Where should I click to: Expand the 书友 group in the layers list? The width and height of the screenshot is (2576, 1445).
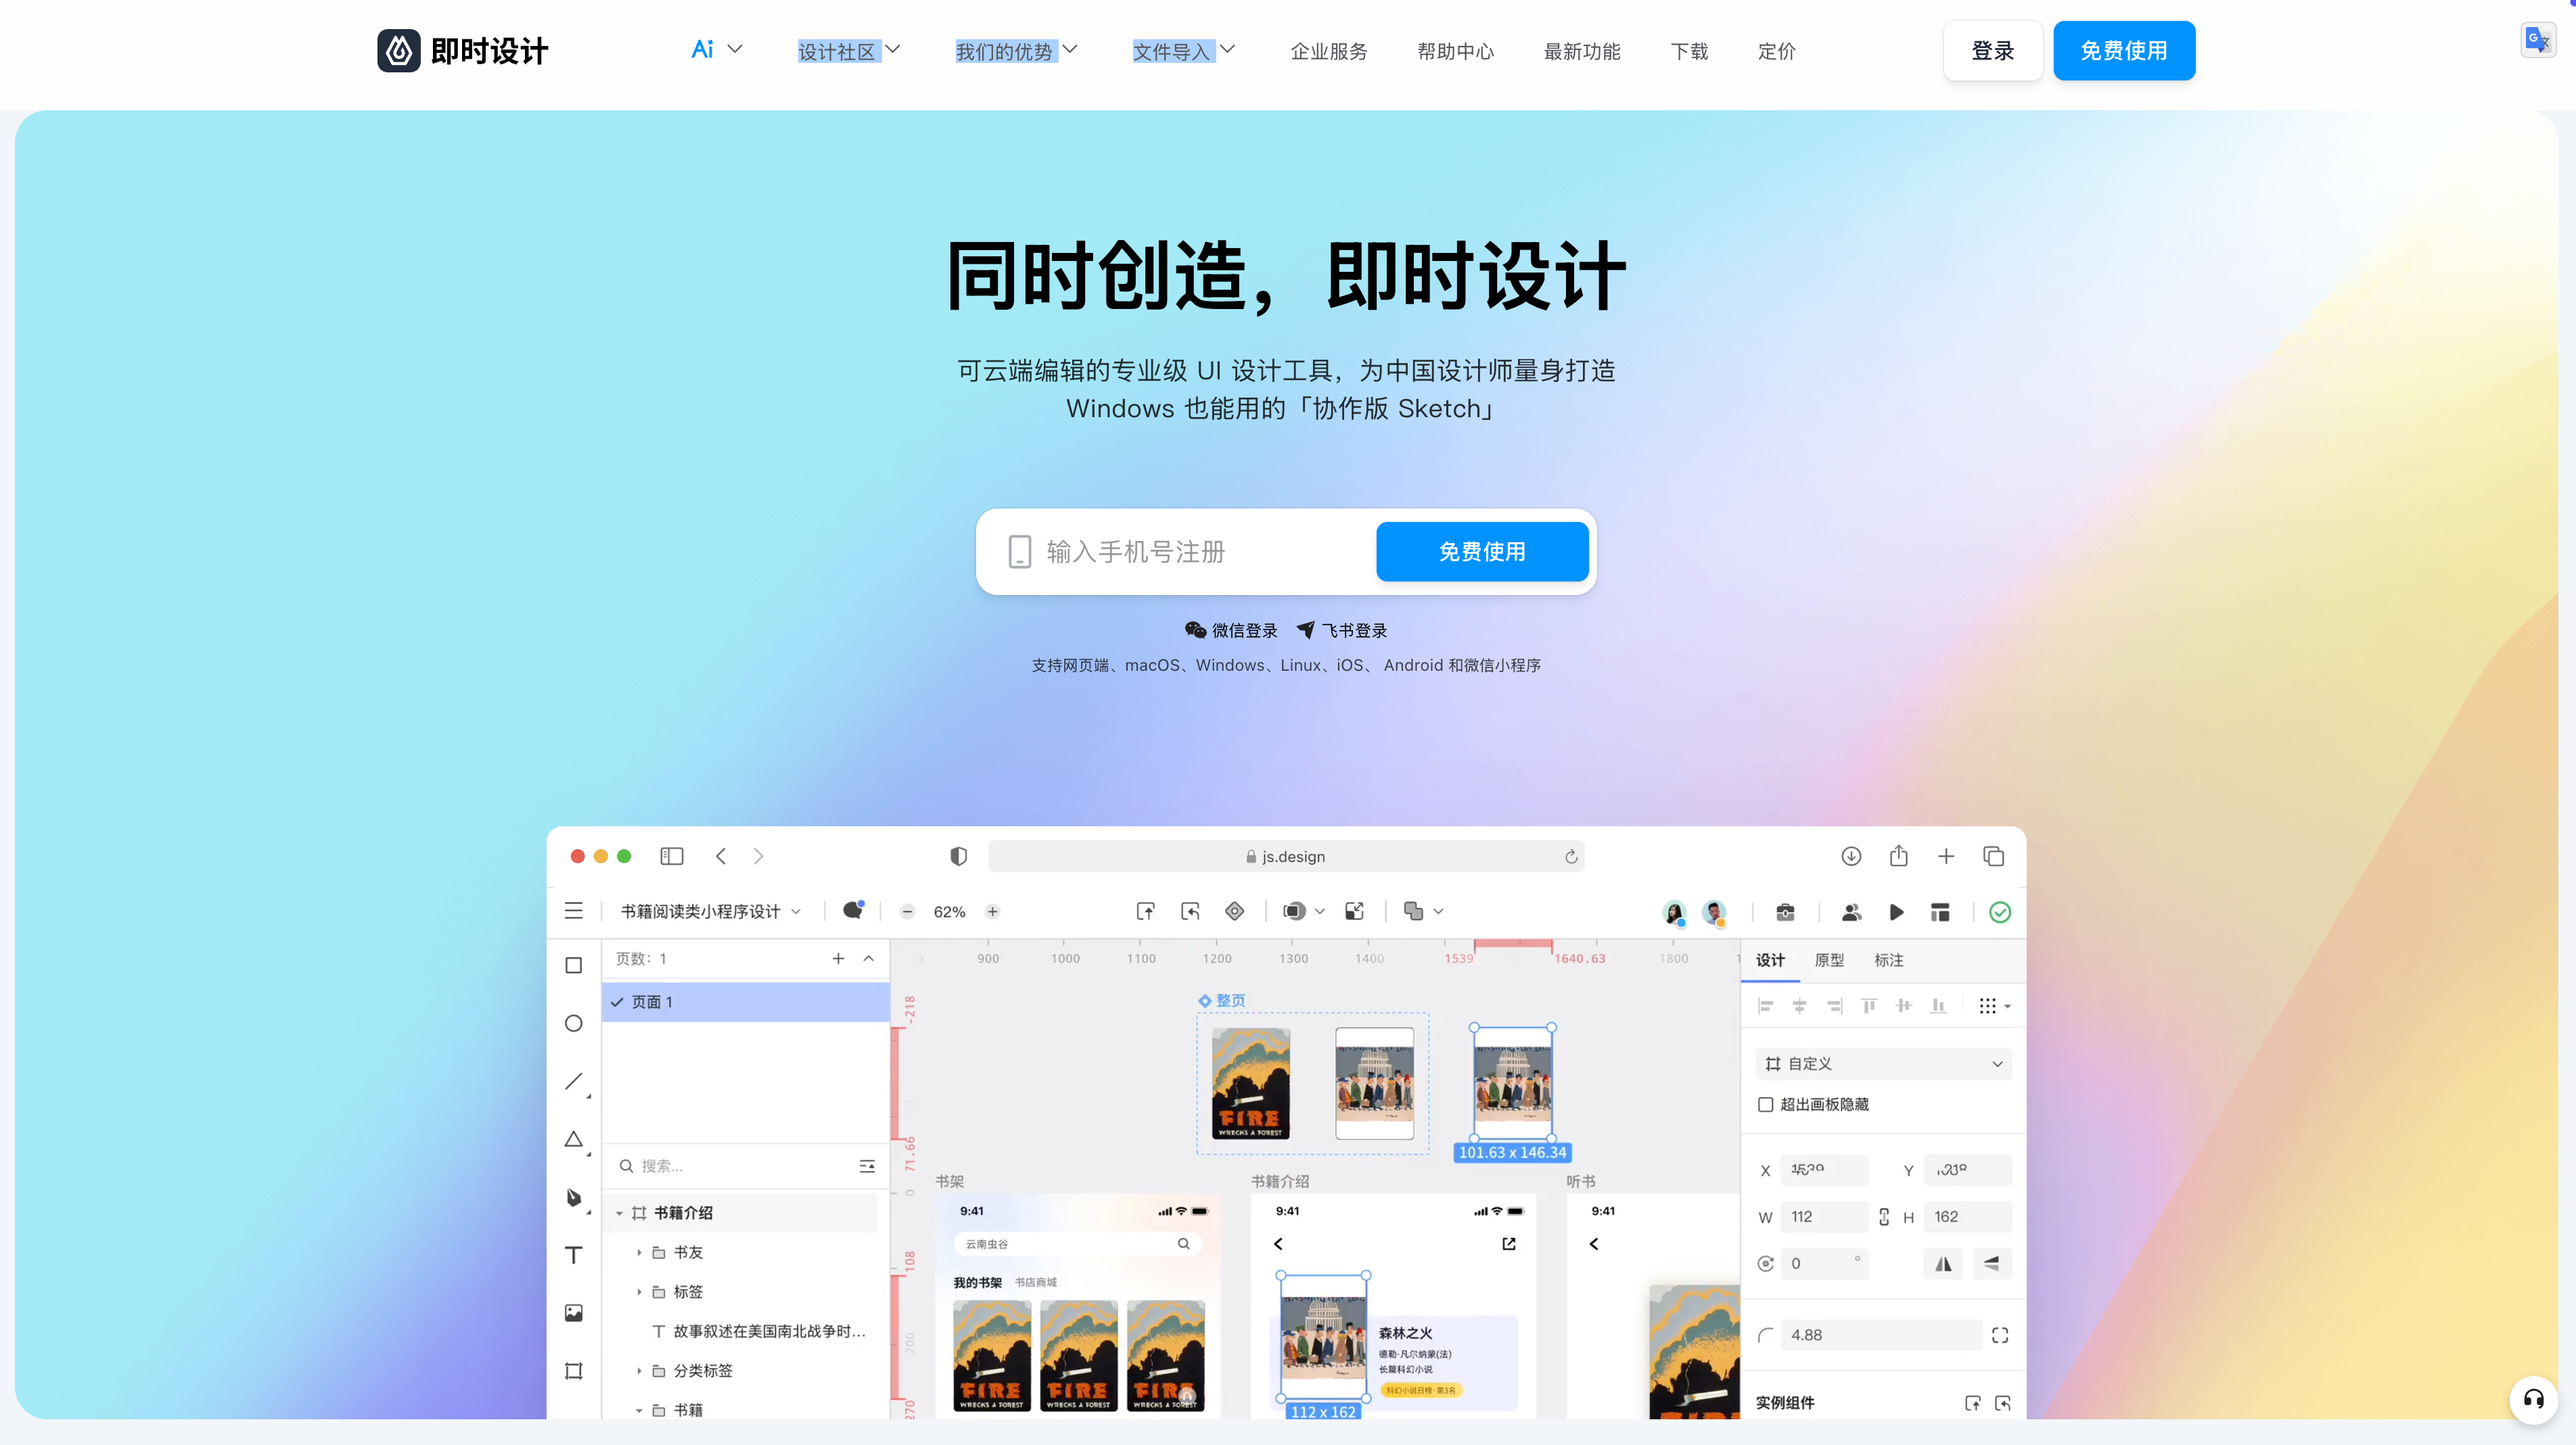point(640,1251)
